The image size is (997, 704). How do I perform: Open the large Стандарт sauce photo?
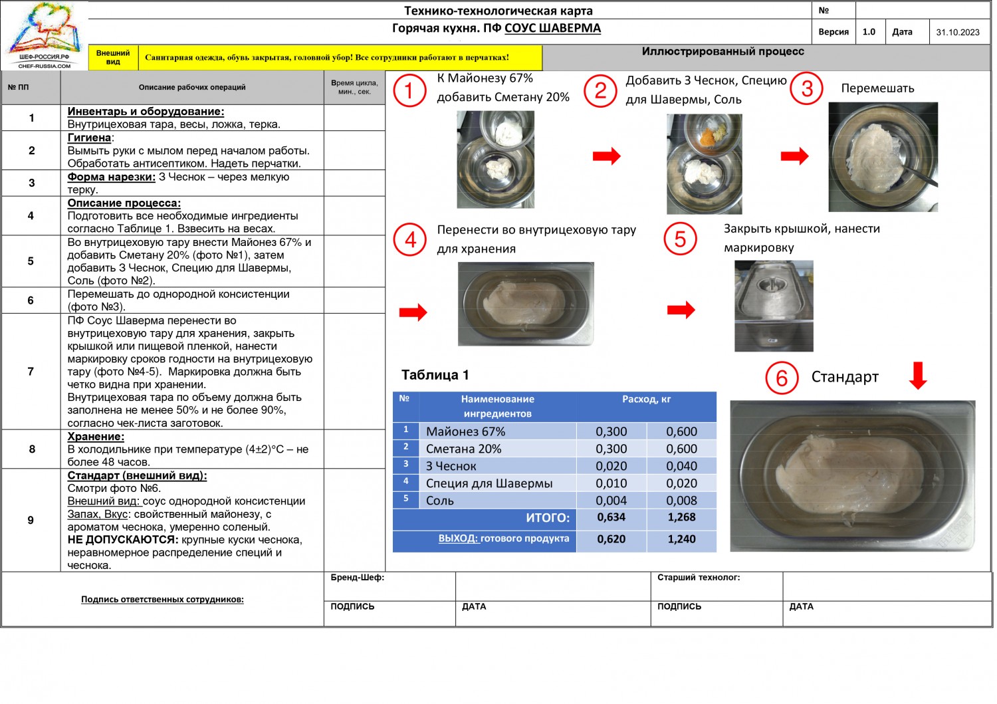click(x=853, y=476)
